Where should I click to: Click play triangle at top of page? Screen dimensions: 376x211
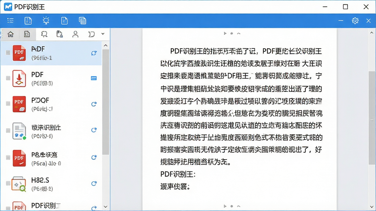coord(225,33)
